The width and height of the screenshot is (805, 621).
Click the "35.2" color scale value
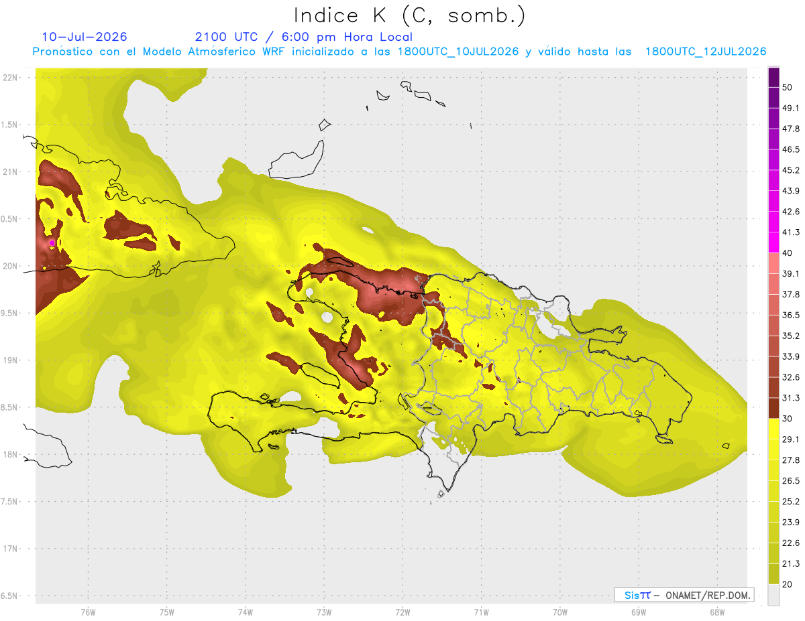click(791, 336)
